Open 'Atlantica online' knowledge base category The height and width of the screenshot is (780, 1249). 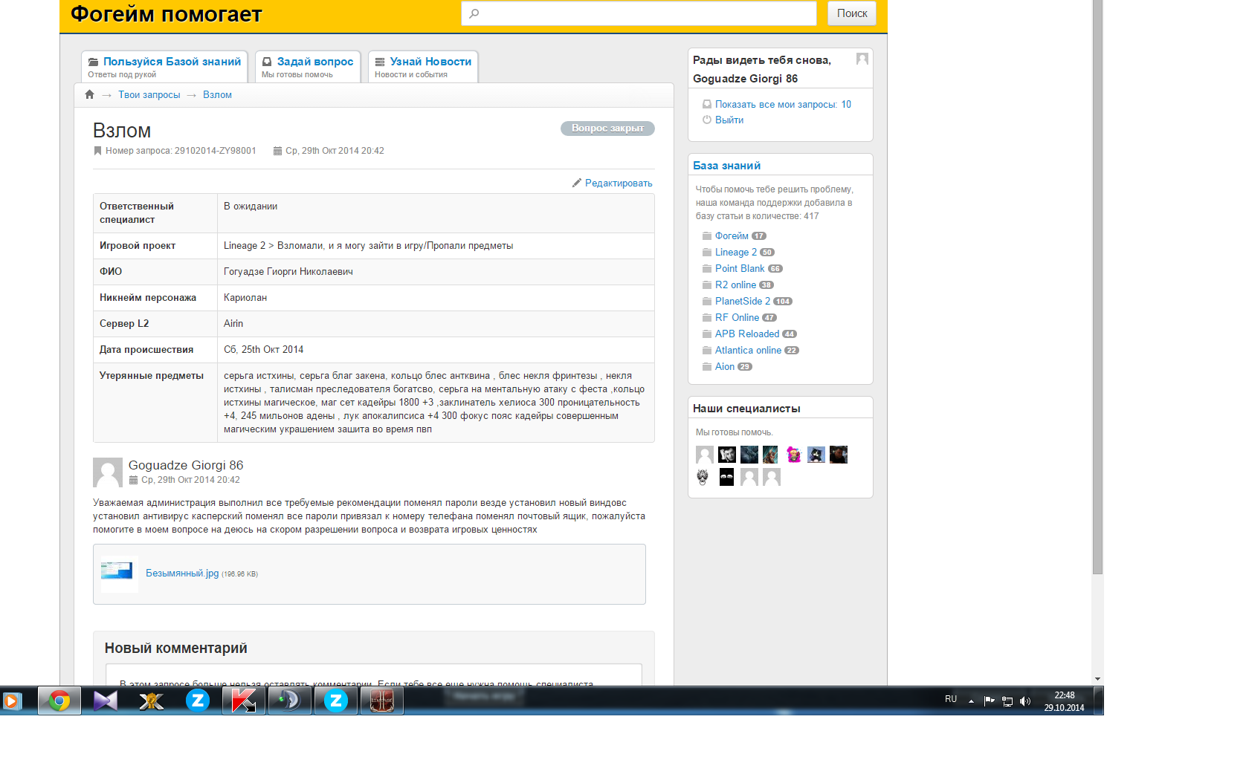pos(748,351)
